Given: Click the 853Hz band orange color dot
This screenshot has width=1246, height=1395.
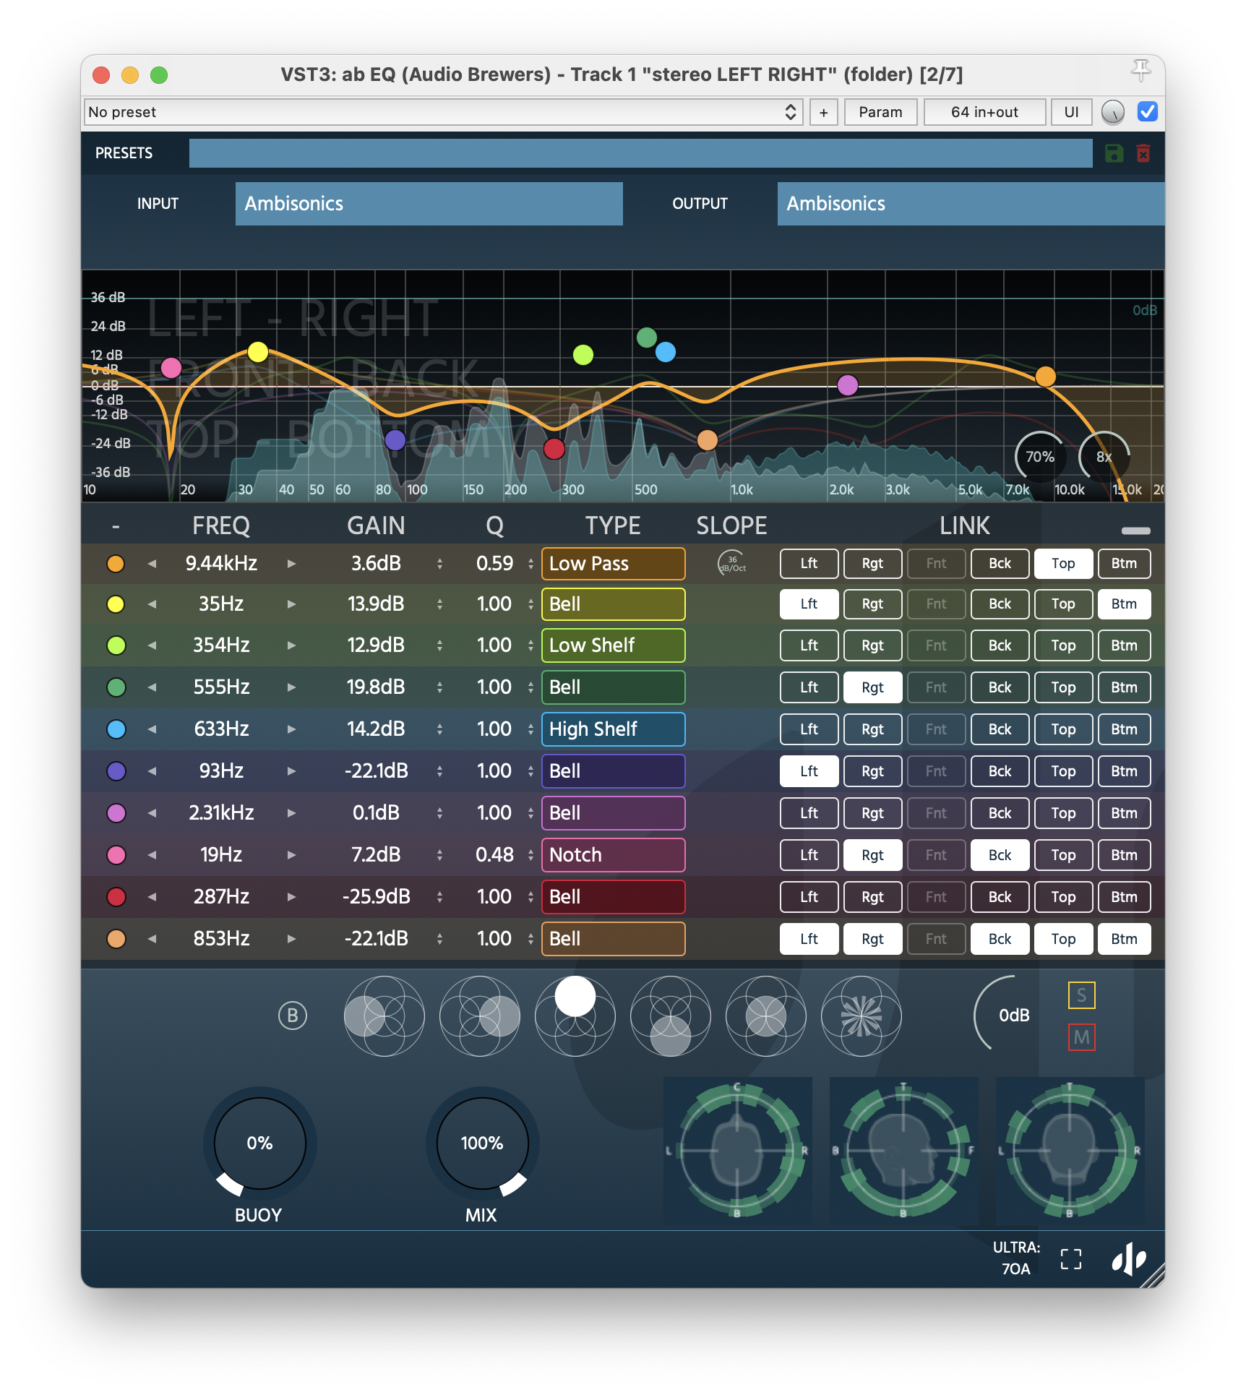Looking at the screenshot, I should pyautogui.click(x=116, y=939).
